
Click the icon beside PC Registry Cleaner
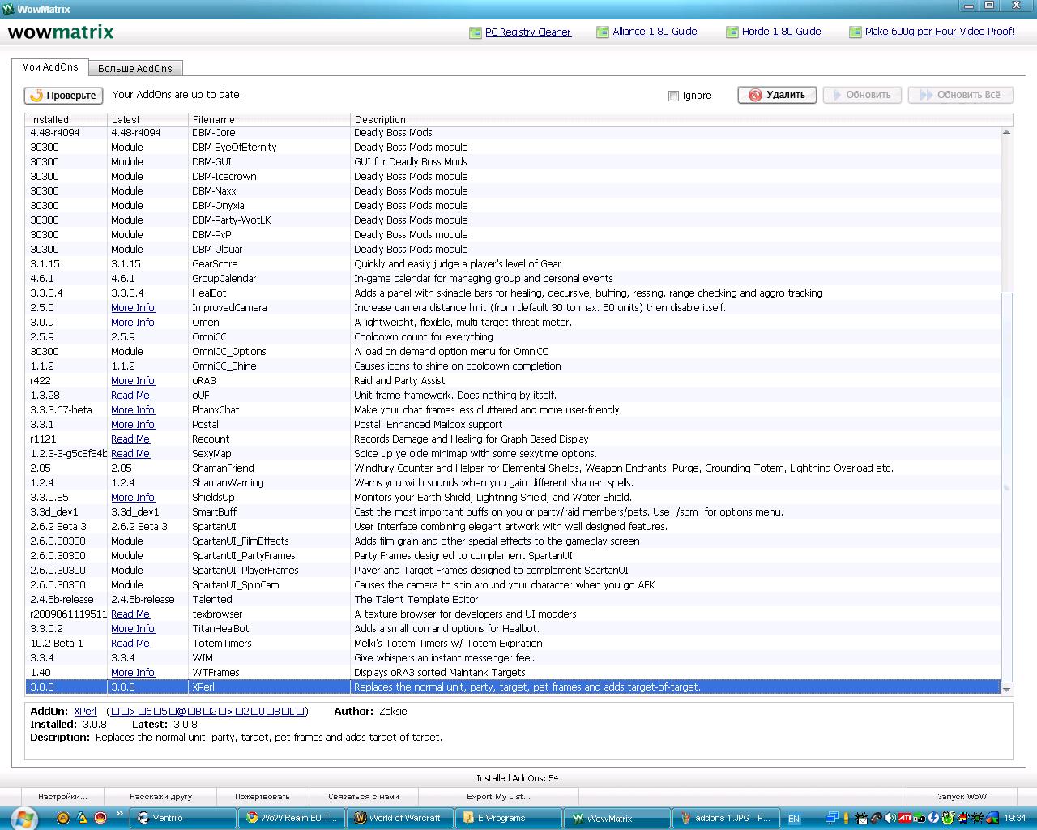476,32
